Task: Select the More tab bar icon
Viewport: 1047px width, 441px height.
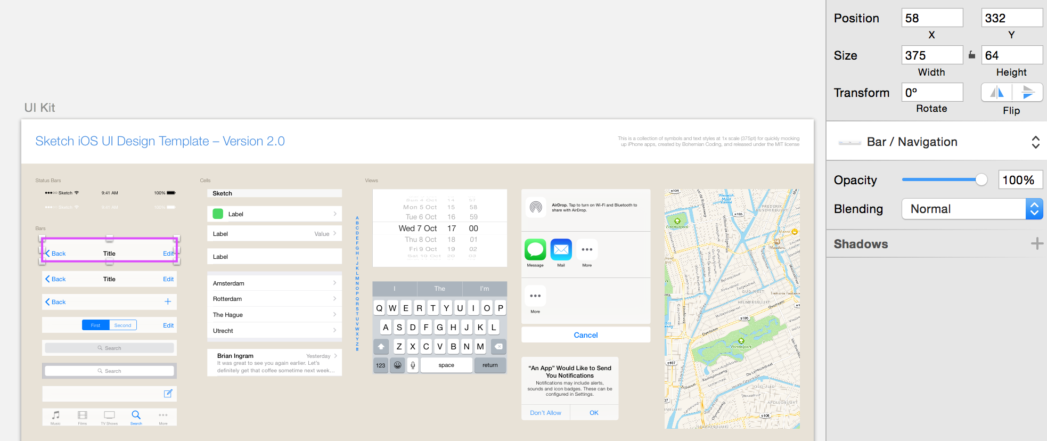Action: click(x=163, y=417)
